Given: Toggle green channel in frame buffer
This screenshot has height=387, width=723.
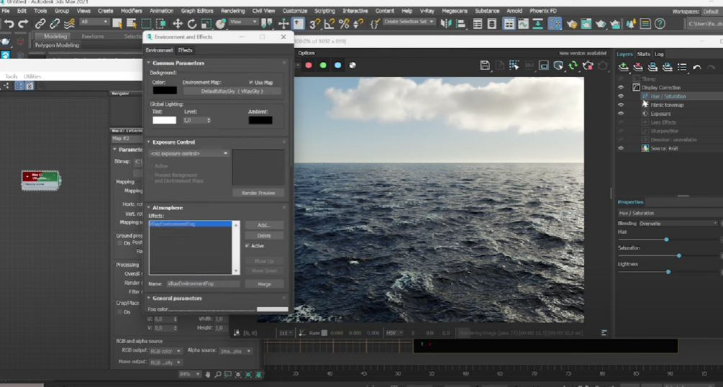Looking at the screenshot, I should coord(323,65).
